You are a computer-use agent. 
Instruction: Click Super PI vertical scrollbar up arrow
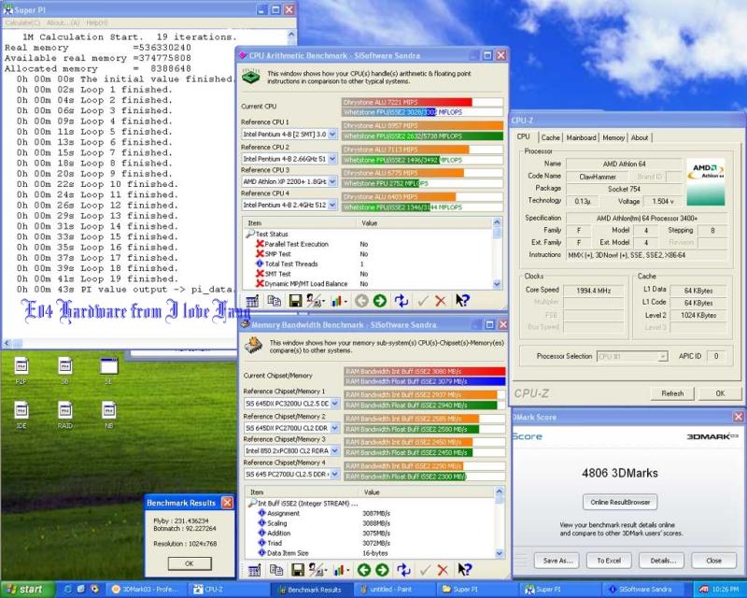[291, 36]
